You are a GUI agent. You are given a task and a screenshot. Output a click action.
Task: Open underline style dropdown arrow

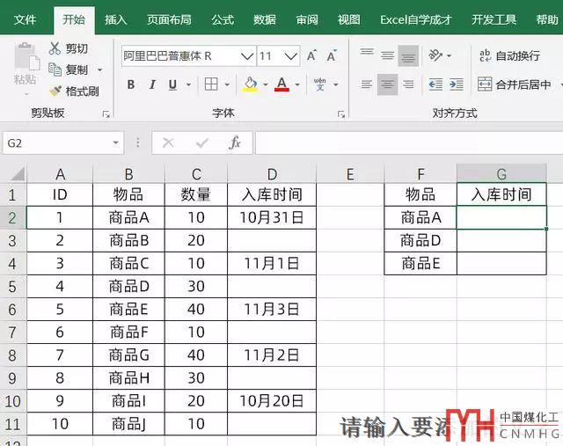point(188,84)
